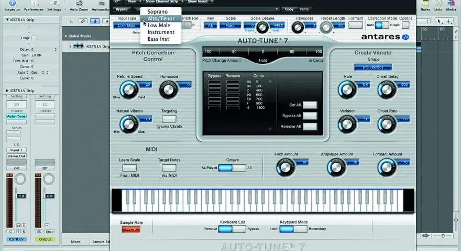Click the link chain icon in arrange toolbar
Viewport: 461px width, 251px height.
(83, 21)
